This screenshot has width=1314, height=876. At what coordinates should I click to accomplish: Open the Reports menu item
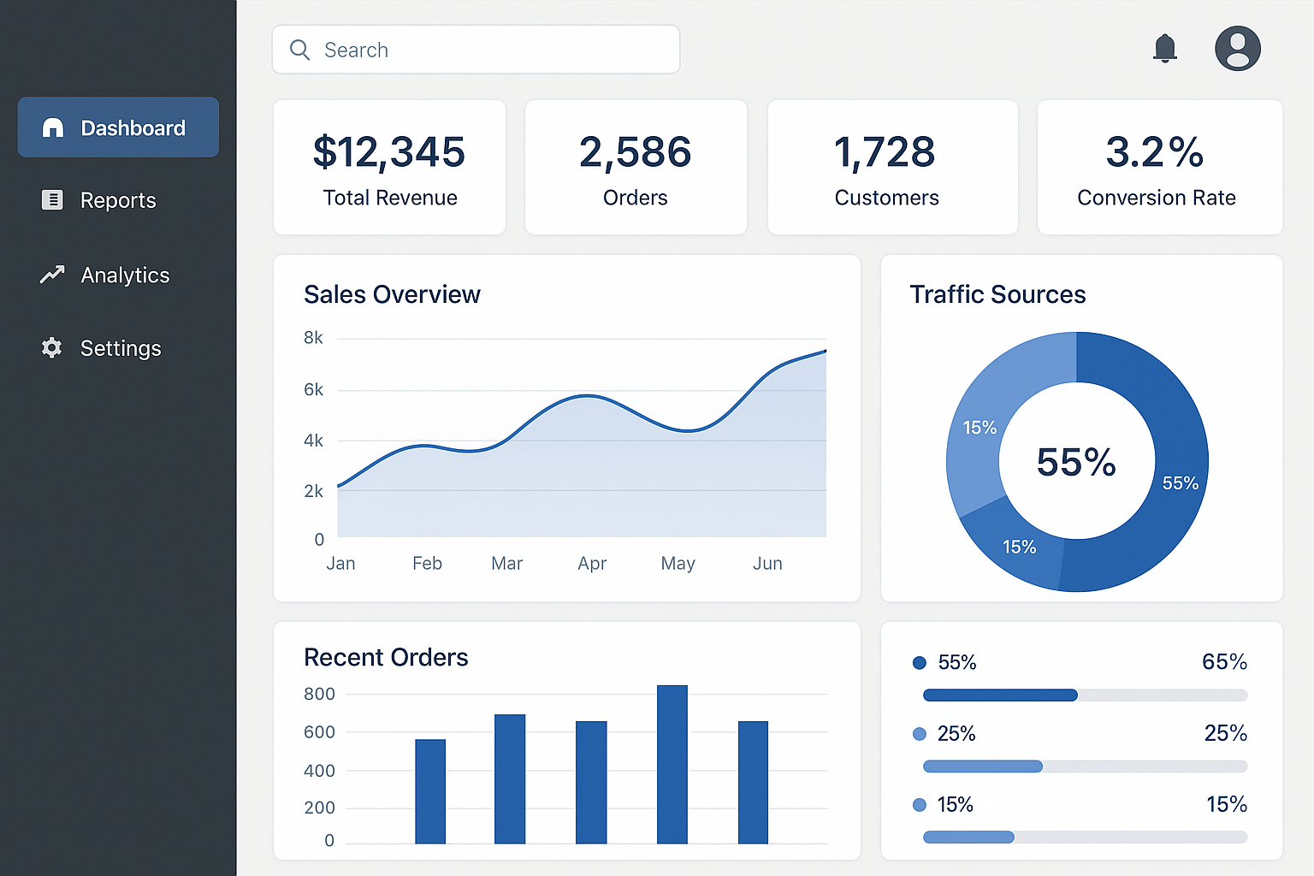click(118, 200)
